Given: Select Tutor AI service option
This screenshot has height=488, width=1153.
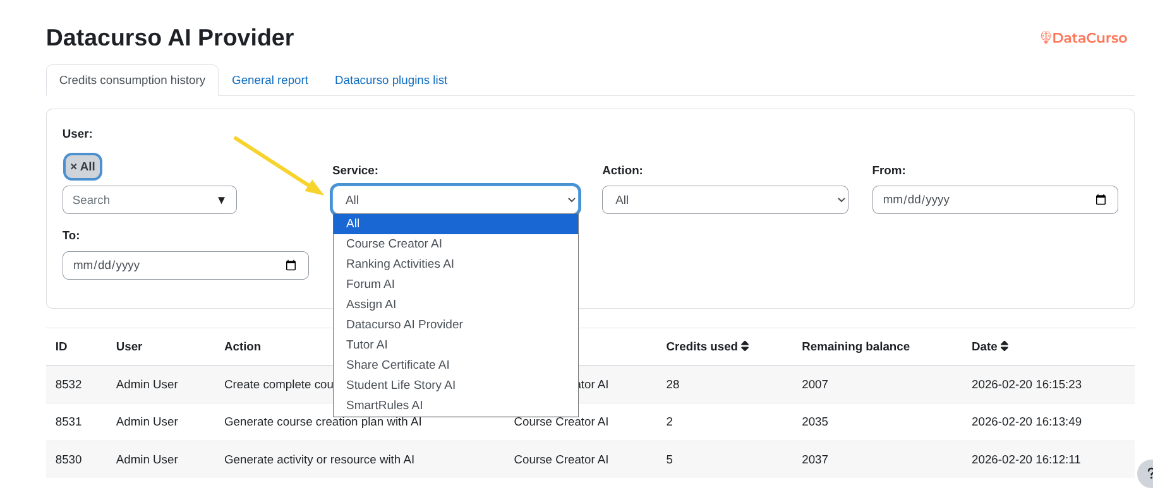Looking at the screenshot, I should [366, 345].
